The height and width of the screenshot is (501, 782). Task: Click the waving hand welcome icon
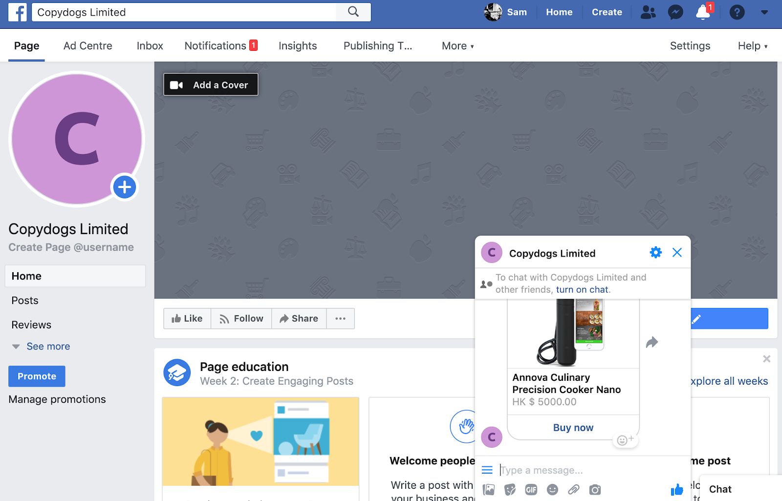[466, 426]
